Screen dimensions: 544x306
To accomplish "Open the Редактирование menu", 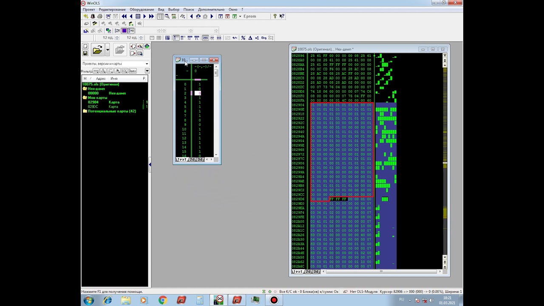I will coord(112,9).
